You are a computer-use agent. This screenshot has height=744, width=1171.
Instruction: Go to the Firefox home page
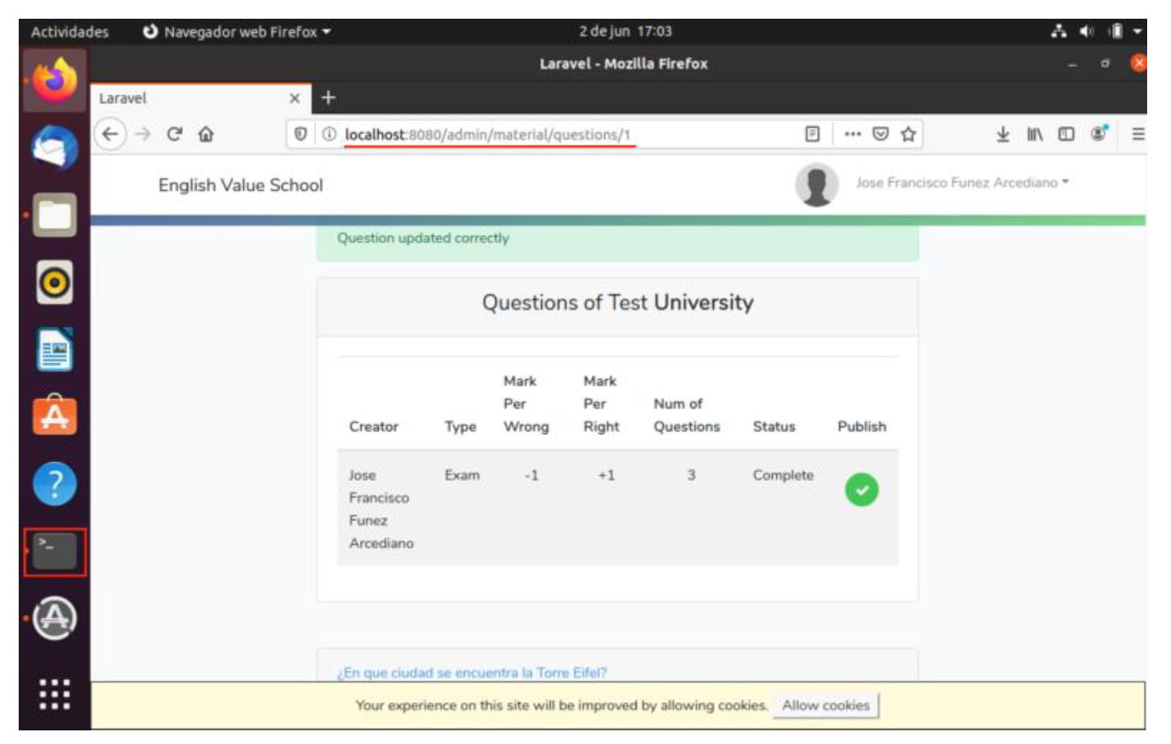[206, 134]
